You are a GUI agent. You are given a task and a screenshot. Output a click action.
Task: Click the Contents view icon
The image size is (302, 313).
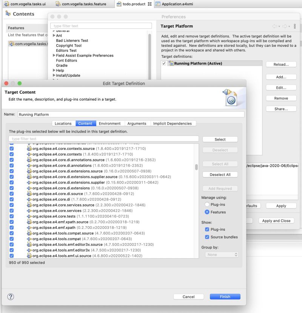click(8, 14)
